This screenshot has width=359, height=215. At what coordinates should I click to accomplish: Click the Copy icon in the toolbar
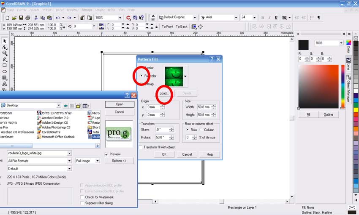[x=43, y=18]
